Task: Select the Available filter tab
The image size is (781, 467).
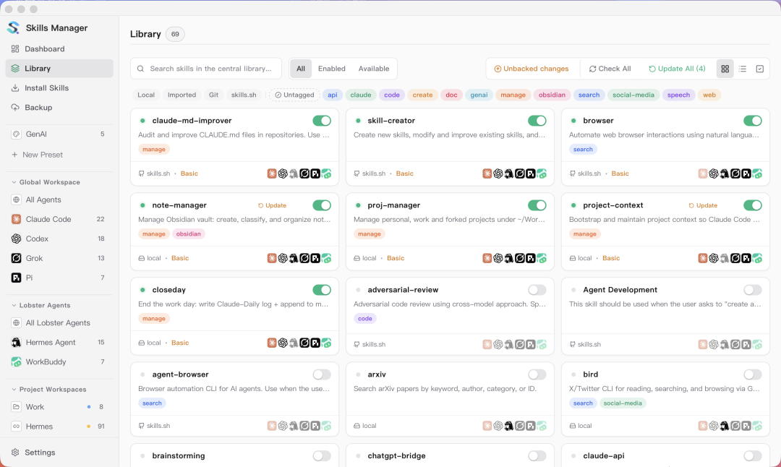Action: (x=374, y=69)
